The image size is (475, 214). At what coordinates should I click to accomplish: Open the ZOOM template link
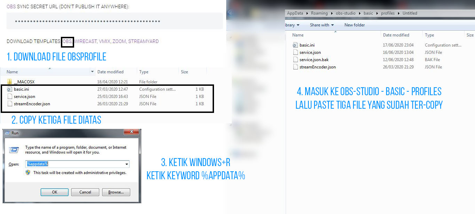119,41
